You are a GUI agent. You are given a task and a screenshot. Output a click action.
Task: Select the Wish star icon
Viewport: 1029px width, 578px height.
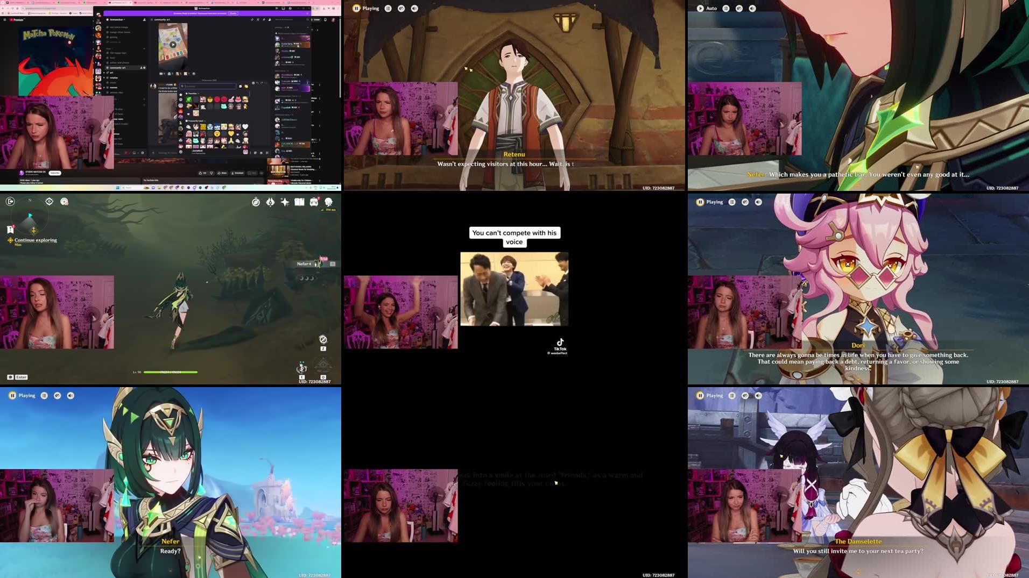[284, 202]
